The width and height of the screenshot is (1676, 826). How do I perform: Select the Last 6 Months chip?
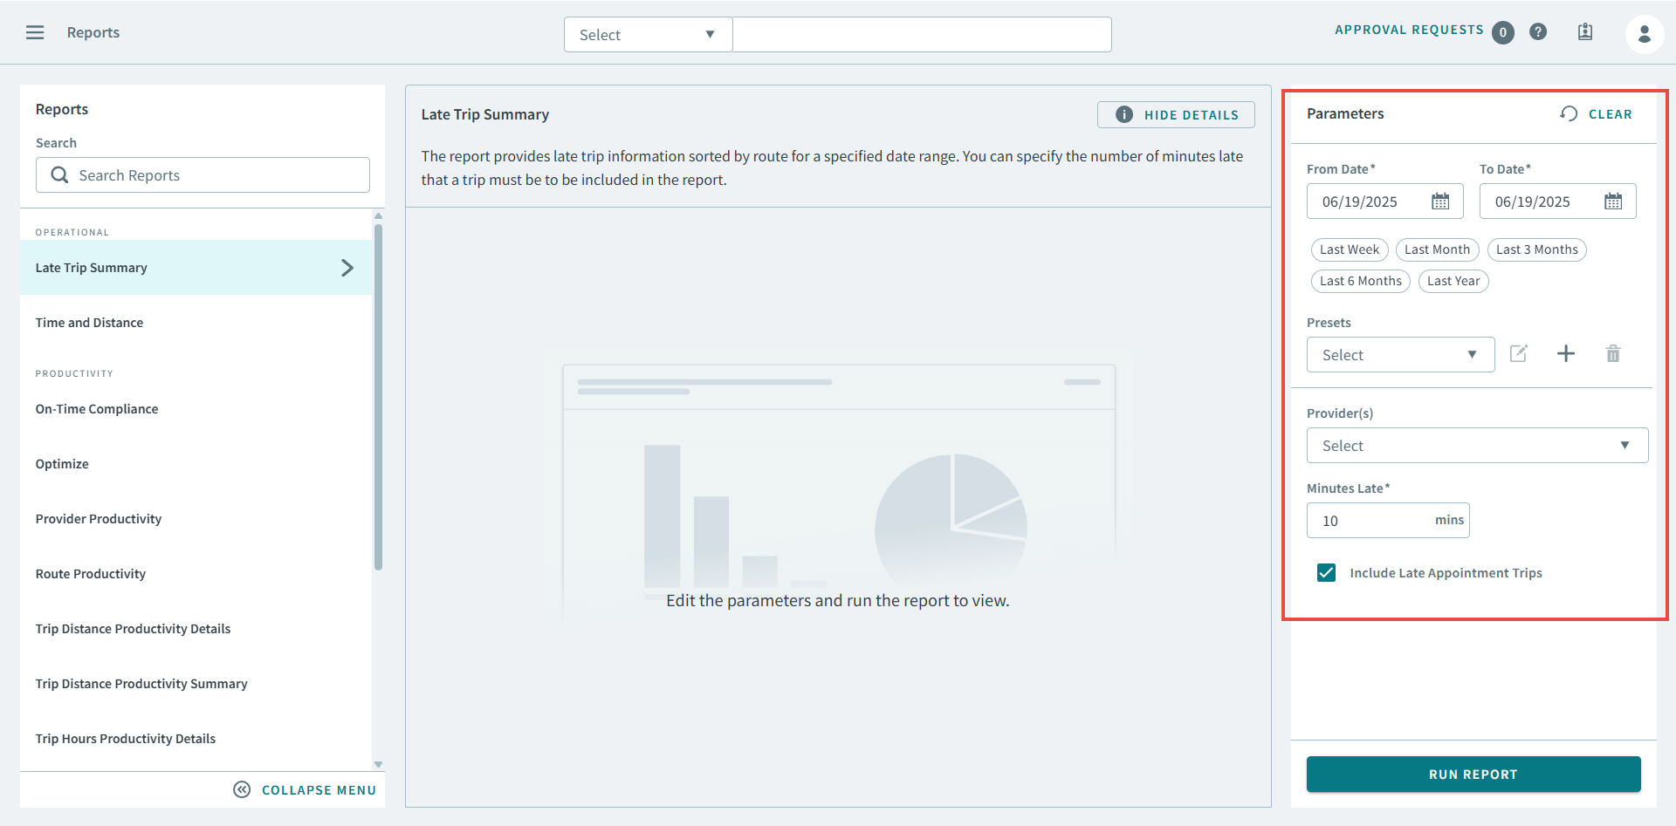1360,281
